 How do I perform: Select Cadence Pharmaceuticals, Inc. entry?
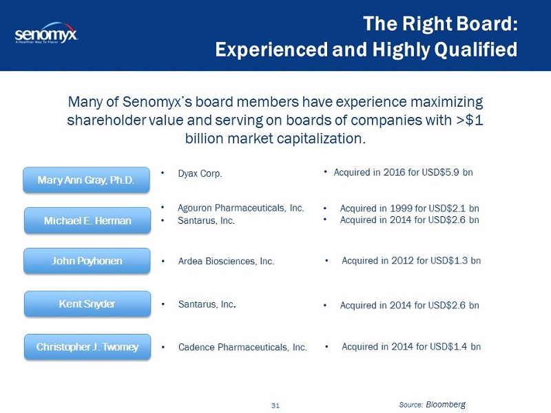[242, 348]
